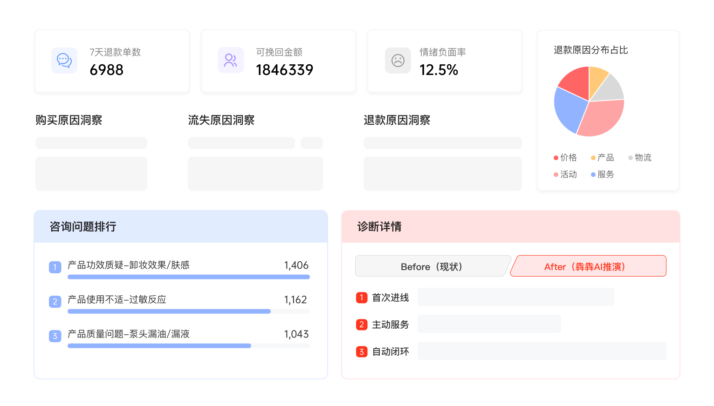
Task: Click the red number 2 badge beside 主动服务
Action: tap(362, 325)
